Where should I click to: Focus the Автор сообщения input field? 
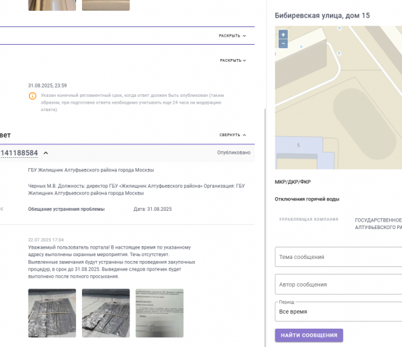[338, 285]
